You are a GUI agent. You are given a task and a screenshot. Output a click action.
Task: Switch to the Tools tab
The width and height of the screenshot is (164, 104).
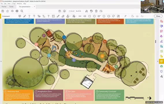coord(11,7)
